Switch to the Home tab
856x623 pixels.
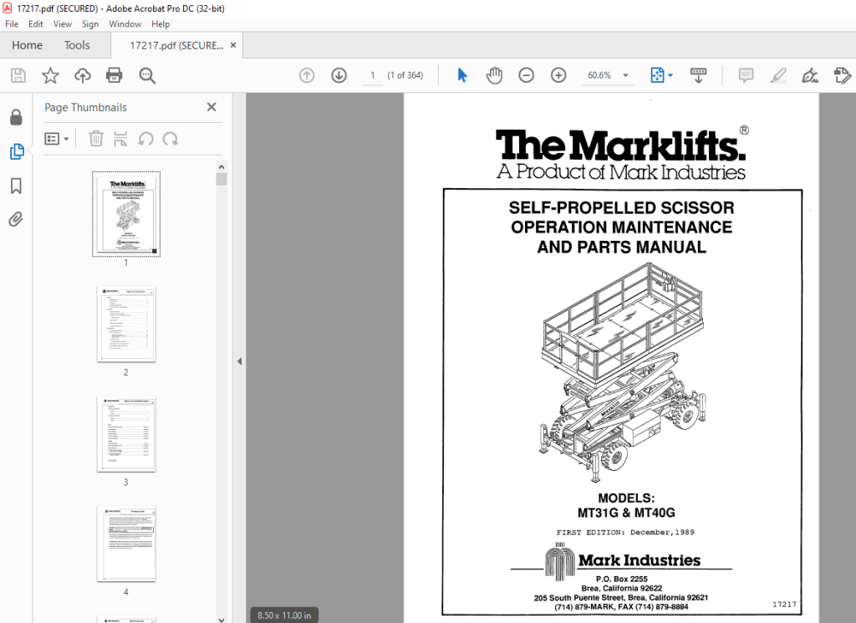(x=28, y=45)
